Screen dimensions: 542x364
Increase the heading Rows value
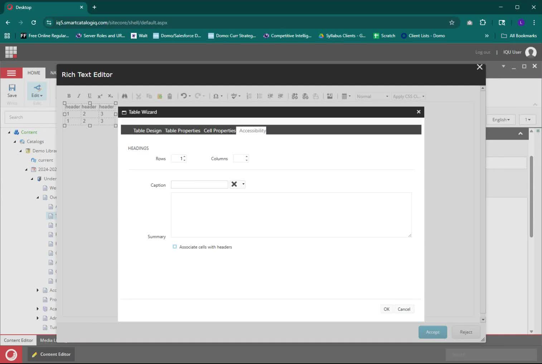pos(184,157)
